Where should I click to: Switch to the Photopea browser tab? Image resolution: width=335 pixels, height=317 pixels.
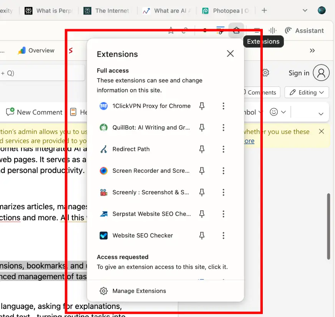pos(226,11)
